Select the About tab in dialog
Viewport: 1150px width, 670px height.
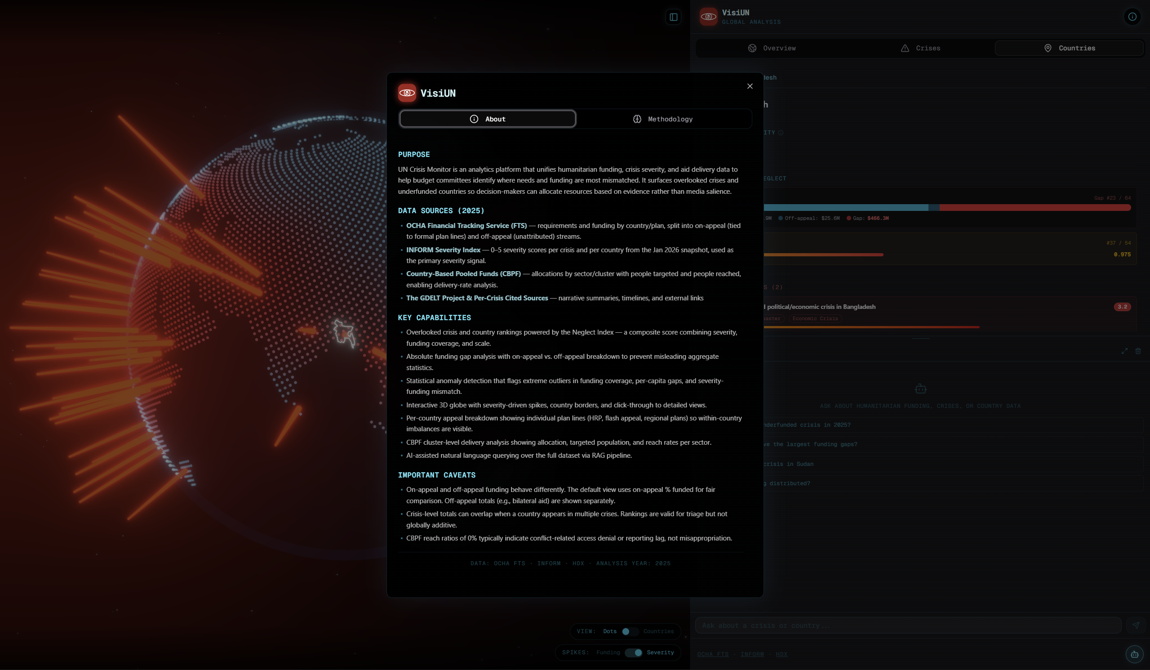(x=487, y=119)
